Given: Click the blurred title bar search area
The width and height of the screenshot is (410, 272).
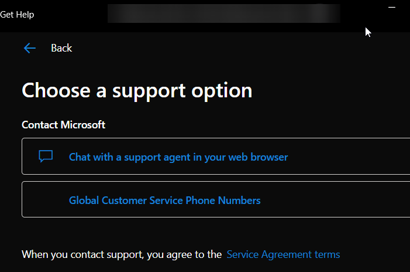Looking at the screenshot, I should (x=223, y=13).
